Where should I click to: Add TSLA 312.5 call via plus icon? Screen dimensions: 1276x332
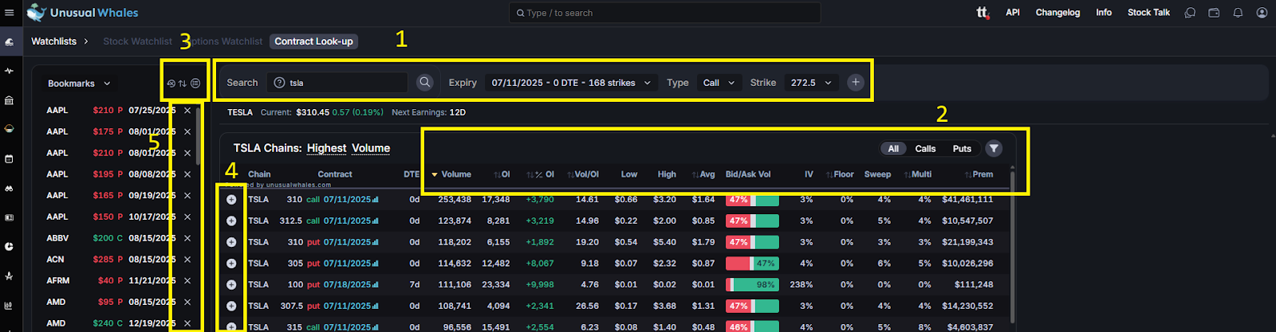coord(231,221)
